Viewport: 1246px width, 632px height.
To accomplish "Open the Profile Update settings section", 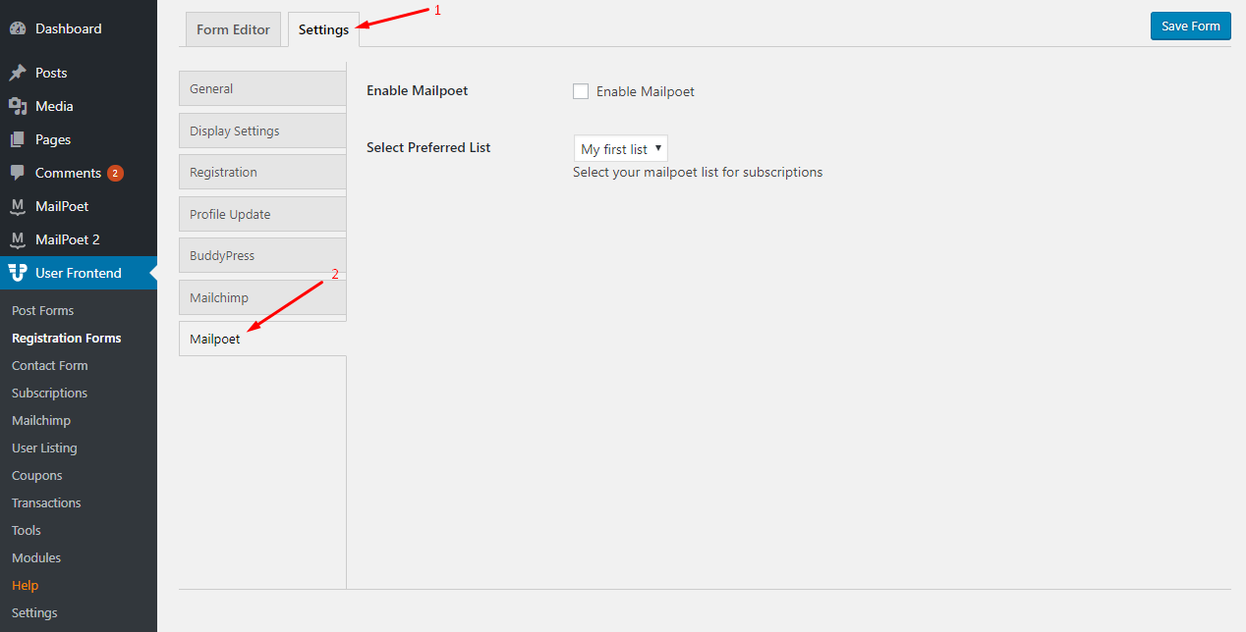I will pyautogui.click(x=262, y=214).
